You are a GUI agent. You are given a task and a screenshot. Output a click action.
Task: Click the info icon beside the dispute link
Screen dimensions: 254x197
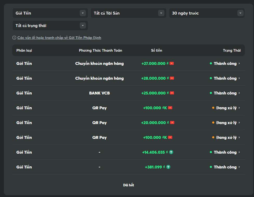[x=14, y=38]
